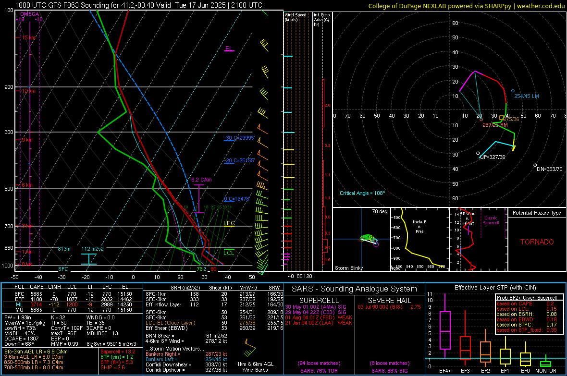Screen dimensions: 567x376
Task: Click the cyan SFC label below the Skew-T
Action: [63, 269]
